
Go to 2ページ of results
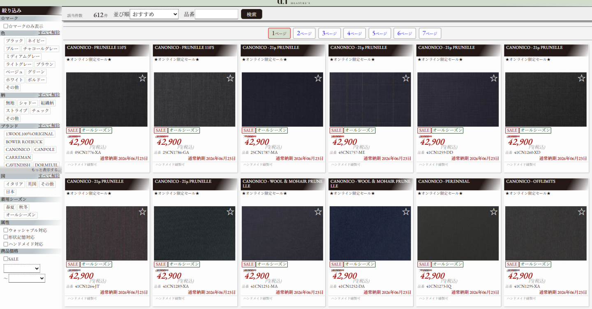point(304,33)
